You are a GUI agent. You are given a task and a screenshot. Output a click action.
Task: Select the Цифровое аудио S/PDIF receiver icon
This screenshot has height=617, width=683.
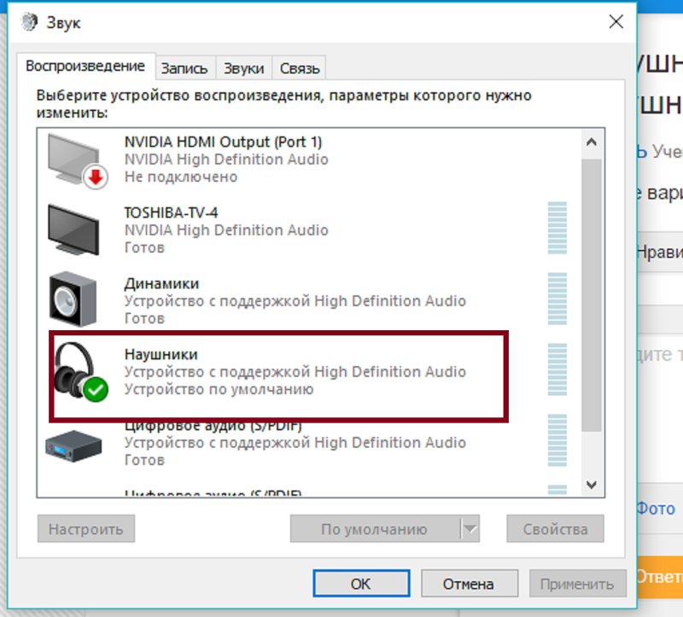tap(73, 445)
